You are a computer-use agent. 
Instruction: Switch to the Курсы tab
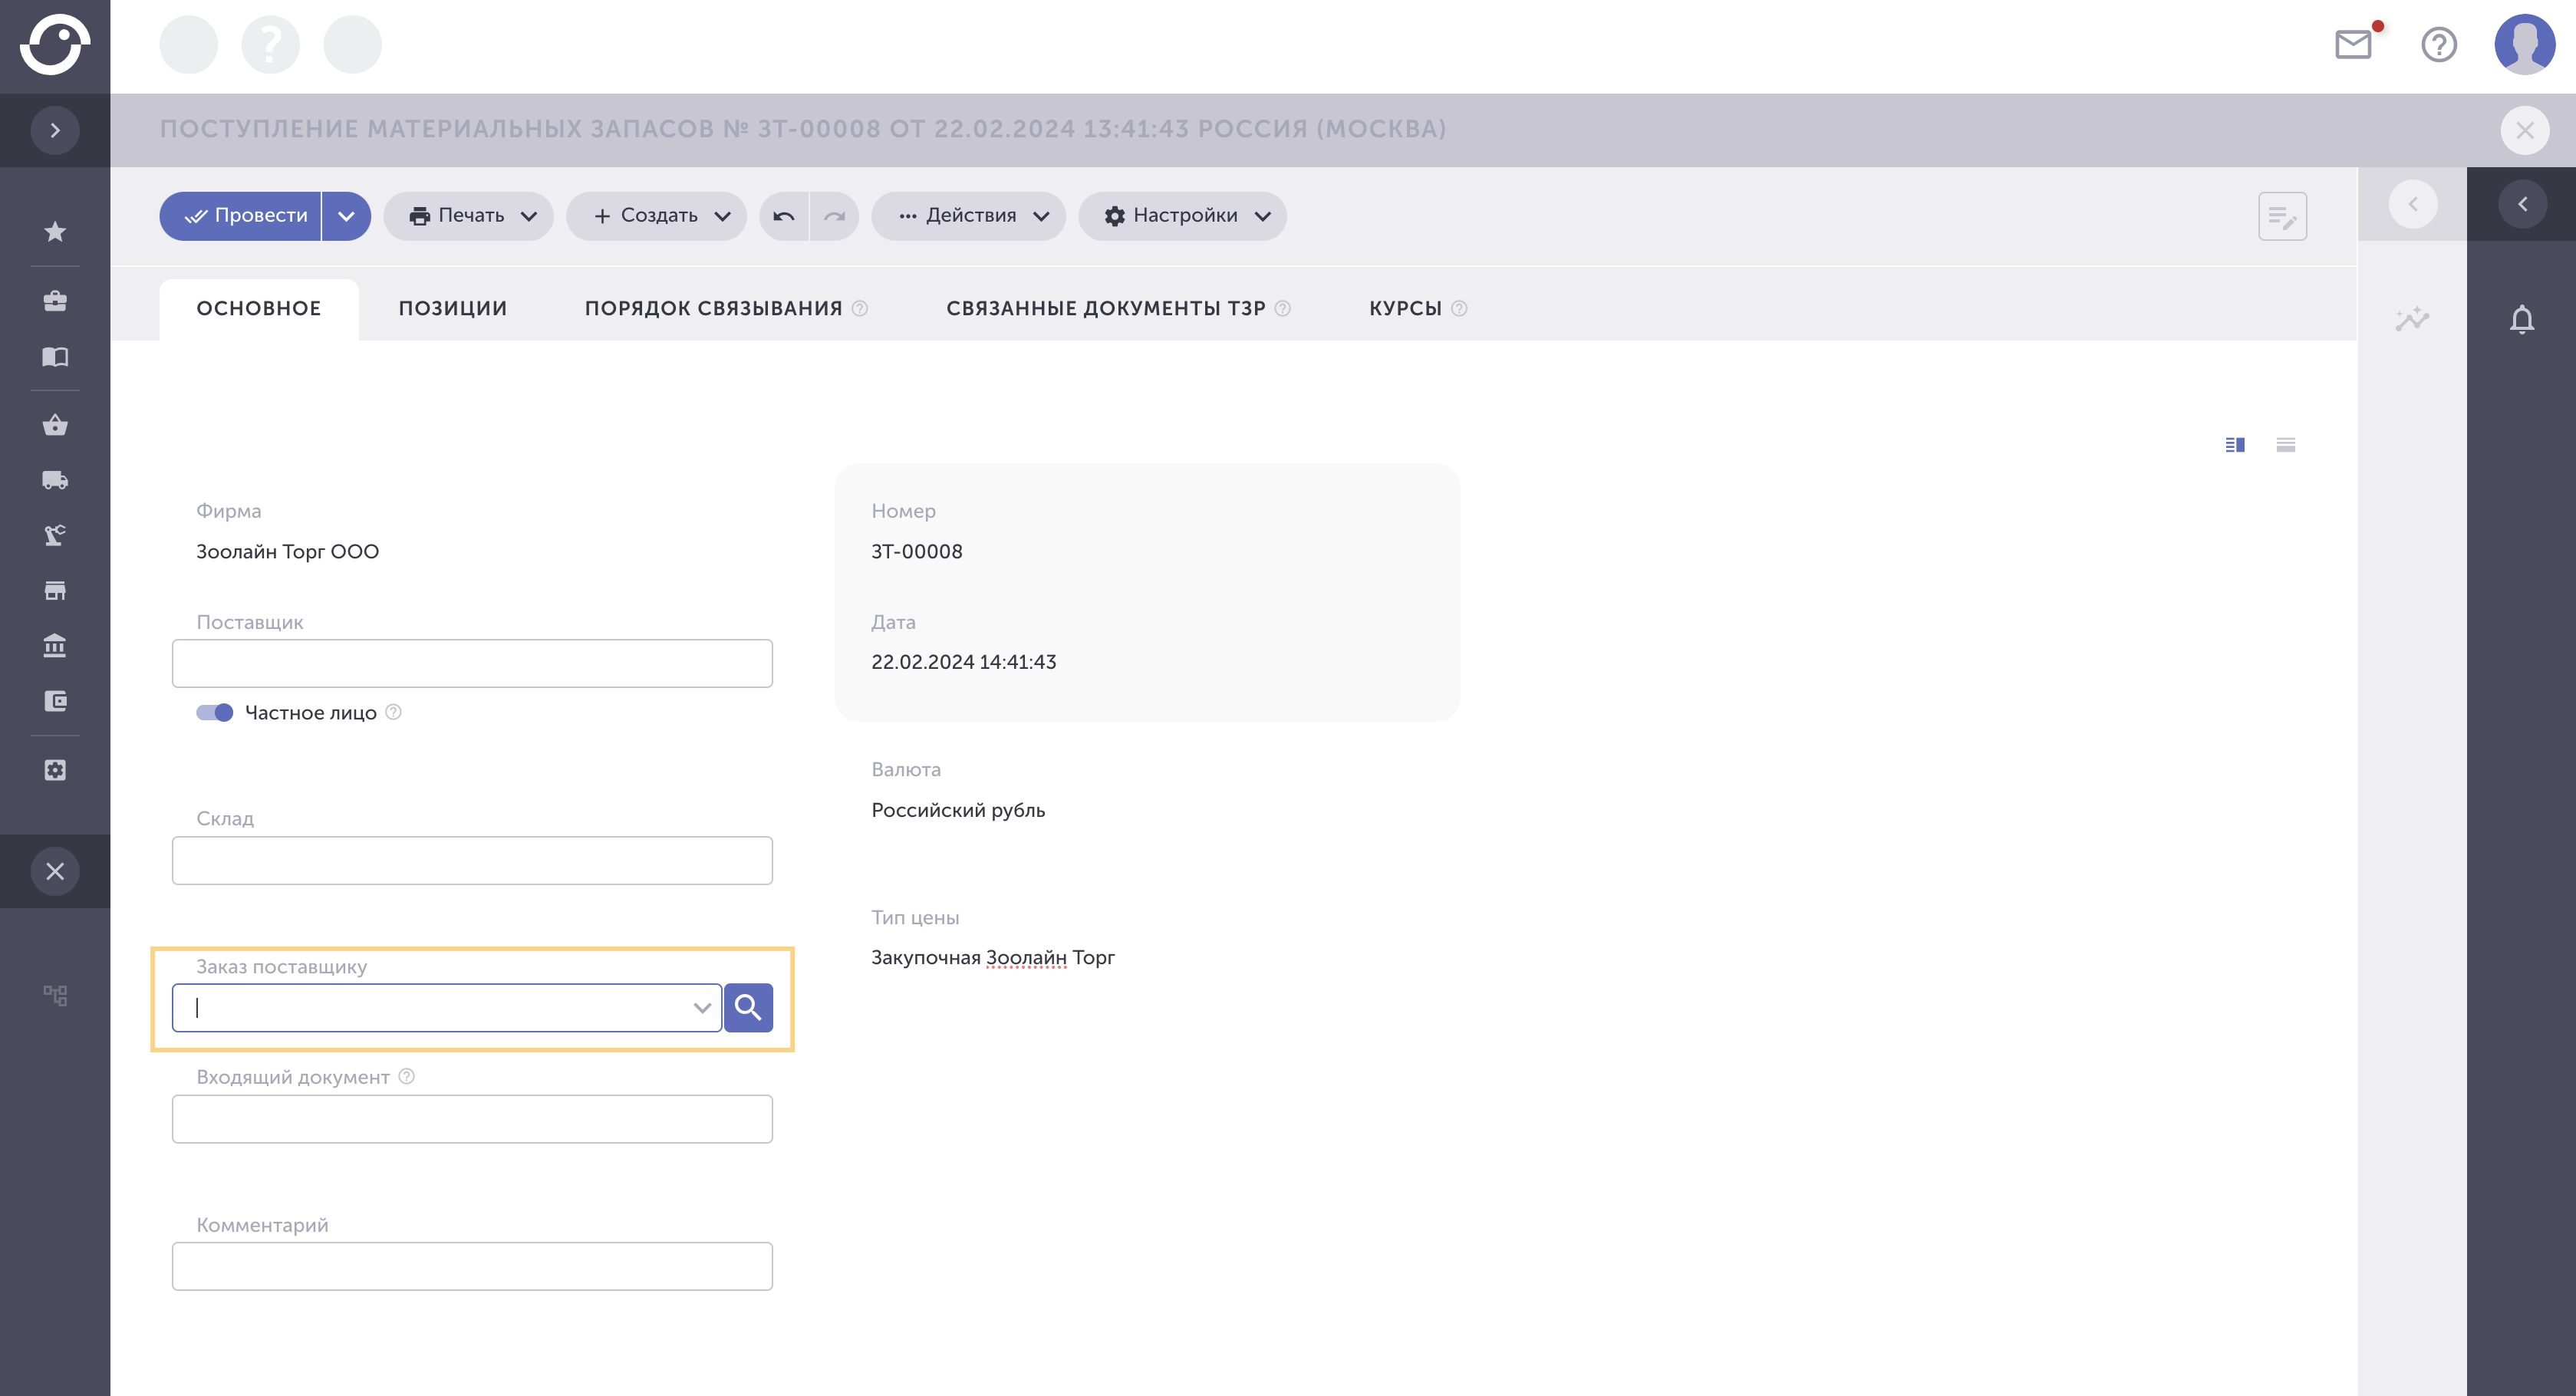[1405, 309]
